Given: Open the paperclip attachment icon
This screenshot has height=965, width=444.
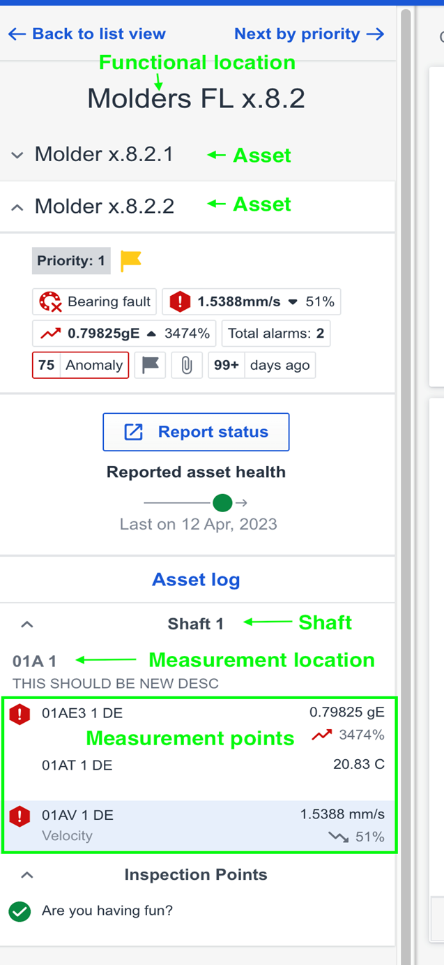Looking at the screenshot, I should pos(187,365).
